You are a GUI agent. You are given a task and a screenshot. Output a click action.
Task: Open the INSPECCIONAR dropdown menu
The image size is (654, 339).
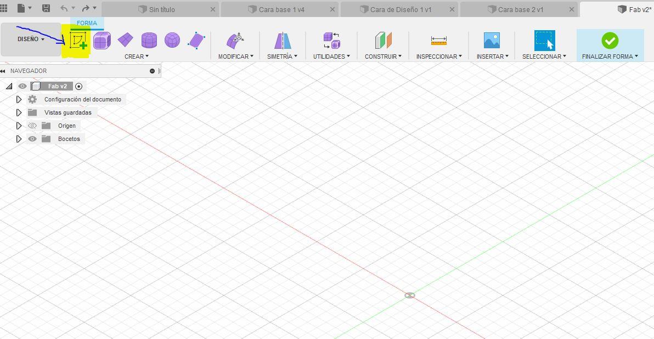click(x=439, y=56)
